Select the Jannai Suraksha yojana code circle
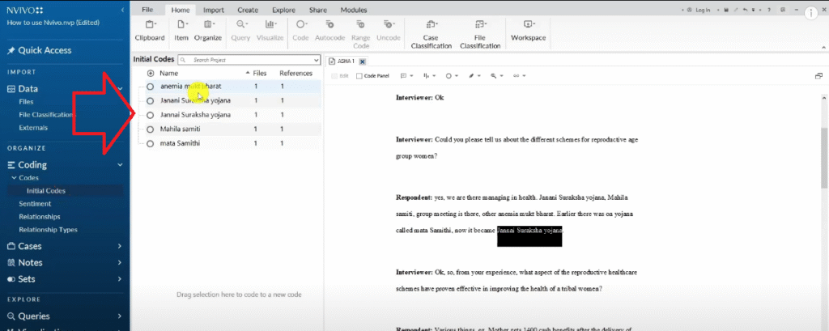The image size is (829, 331). click(150, 115)
